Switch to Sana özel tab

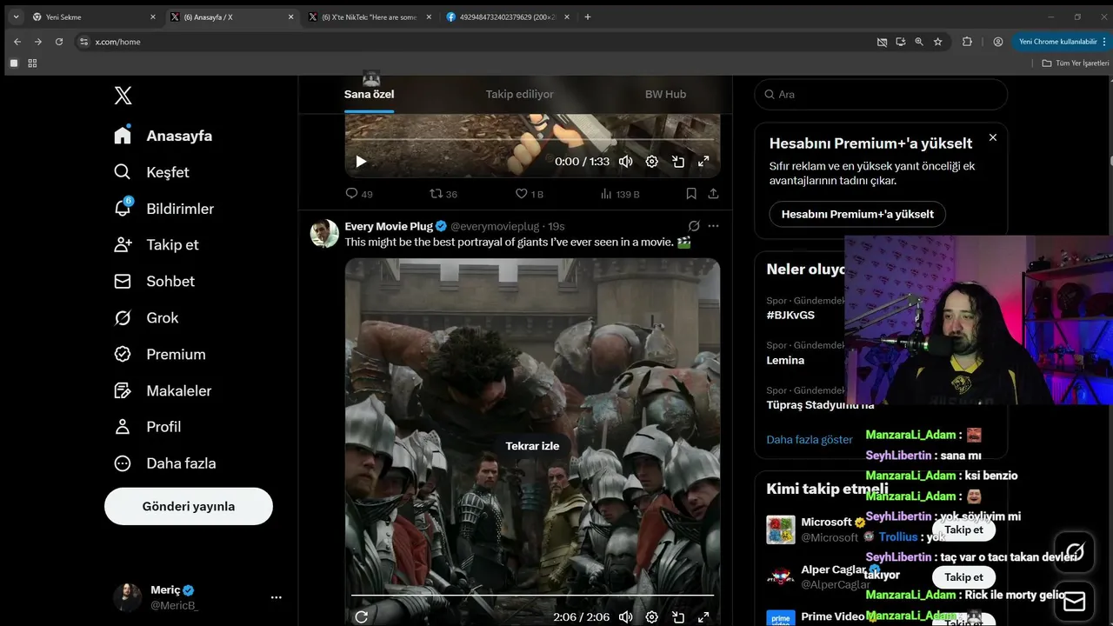click(369, 94)
